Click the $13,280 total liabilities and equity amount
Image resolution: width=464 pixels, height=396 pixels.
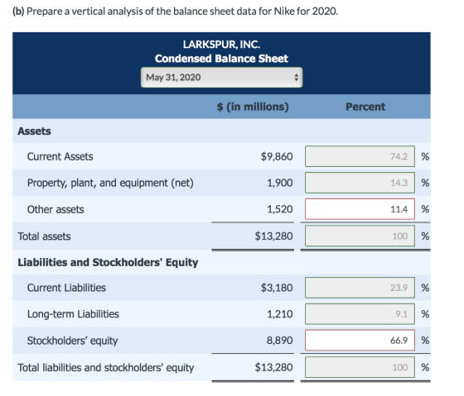click(273, 367)
